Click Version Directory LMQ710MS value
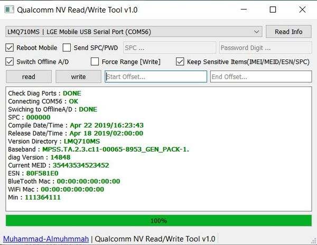Image resolution: width=317 pixels, height=245 pixels. [82, 141]
